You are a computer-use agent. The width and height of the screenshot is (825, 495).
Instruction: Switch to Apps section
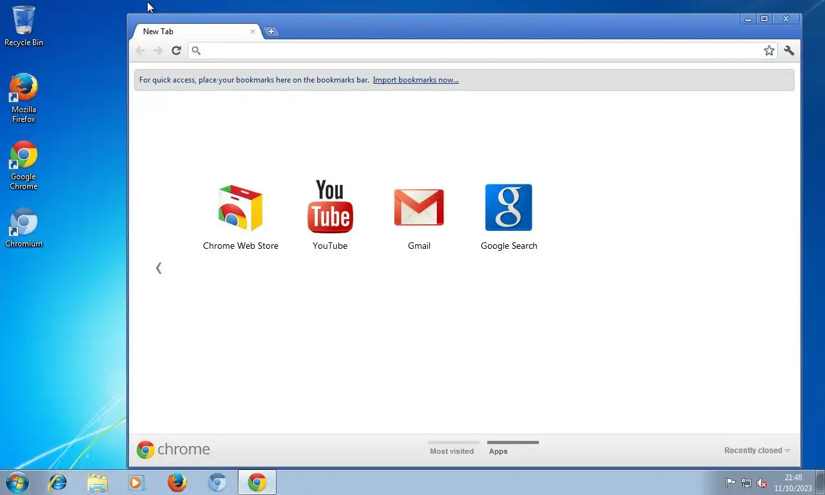tap(512, 448)
